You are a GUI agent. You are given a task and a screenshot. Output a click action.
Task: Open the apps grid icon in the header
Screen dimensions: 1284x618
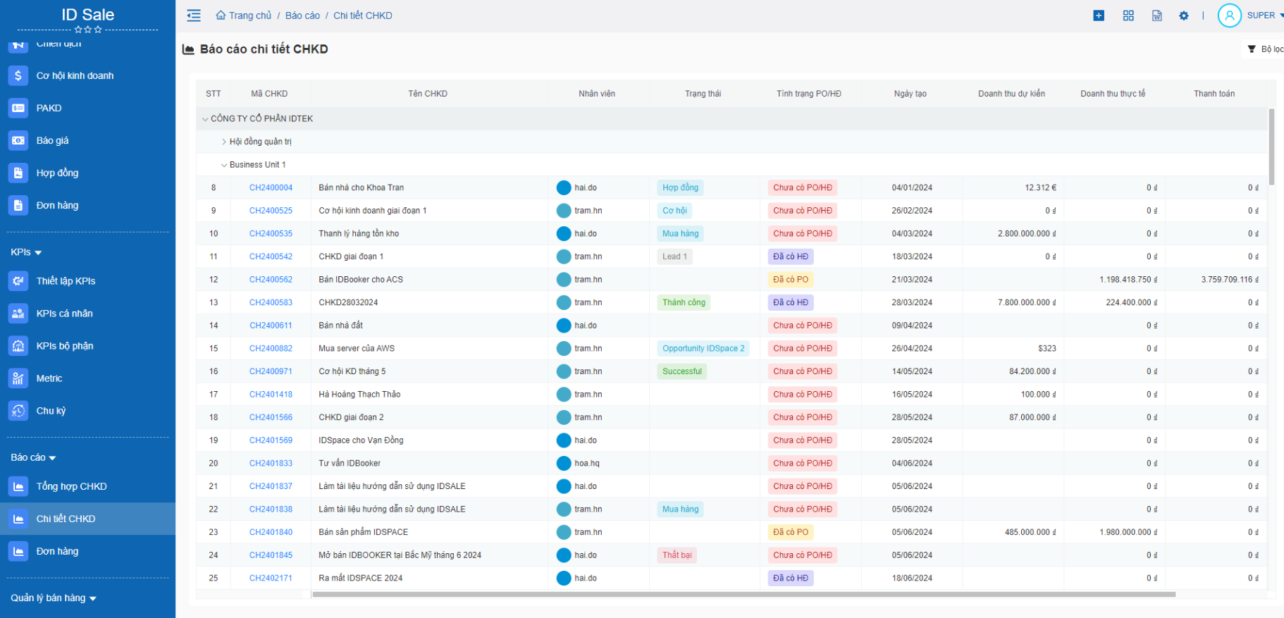click(x=1128, y=16)
